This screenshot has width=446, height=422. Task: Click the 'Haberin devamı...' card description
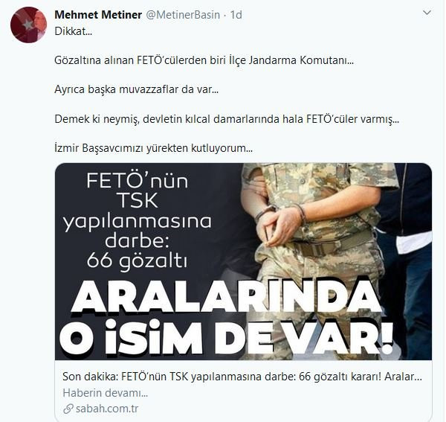[106, 393]
